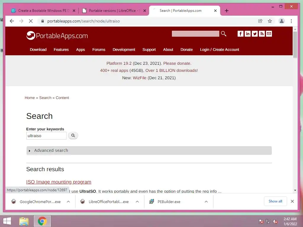Go back with the browser back arrow
This screenshot has height=227, width=303.
point(12,21)
